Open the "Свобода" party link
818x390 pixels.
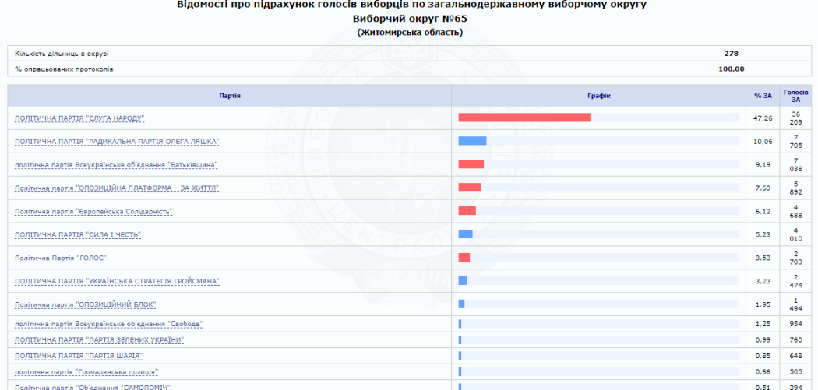(109, 324)
